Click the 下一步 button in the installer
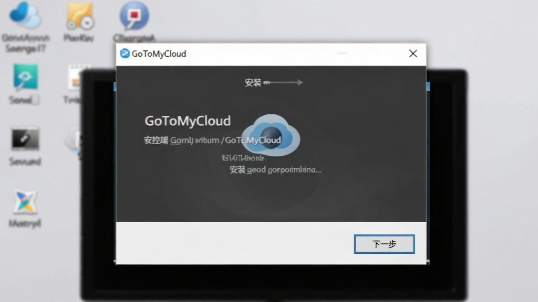Viewport: 538px width, 302px height. pos(384,244)
